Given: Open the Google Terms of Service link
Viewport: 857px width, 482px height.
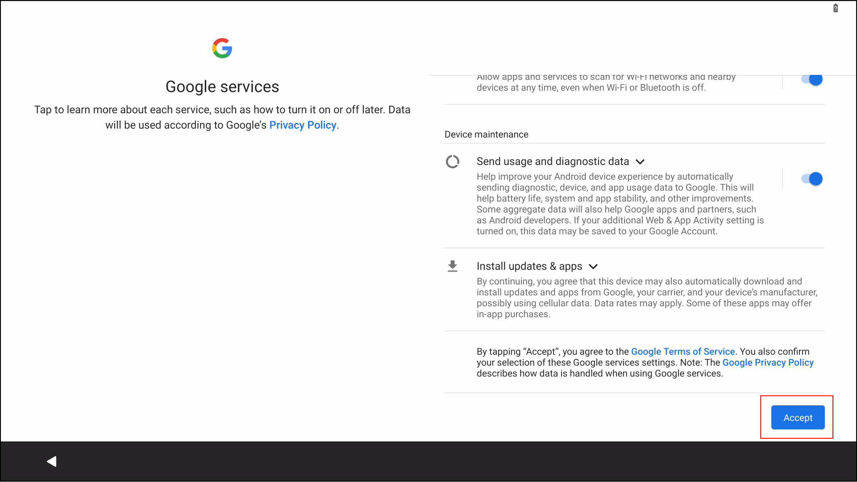Looking at the screenshot, I should click(x=682, y=352).
